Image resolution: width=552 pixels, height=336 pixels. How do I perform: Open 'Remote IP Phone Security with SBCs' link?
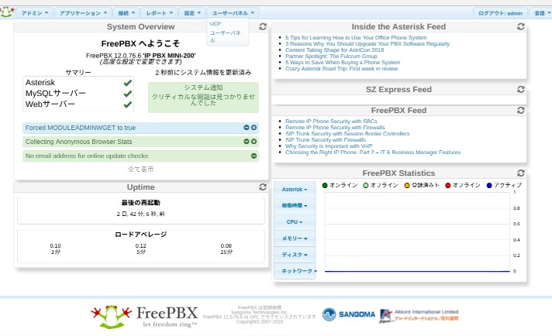(331, 122)
